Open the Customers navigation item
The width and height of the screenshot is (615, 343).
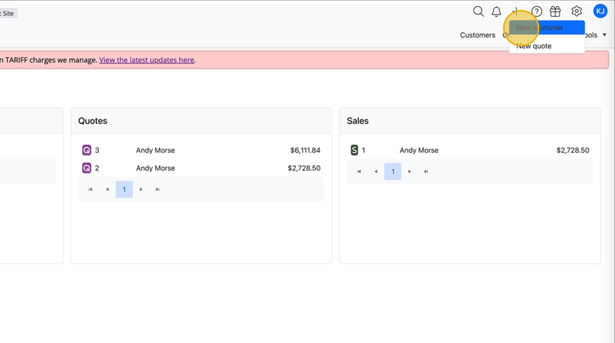(478, 35)
